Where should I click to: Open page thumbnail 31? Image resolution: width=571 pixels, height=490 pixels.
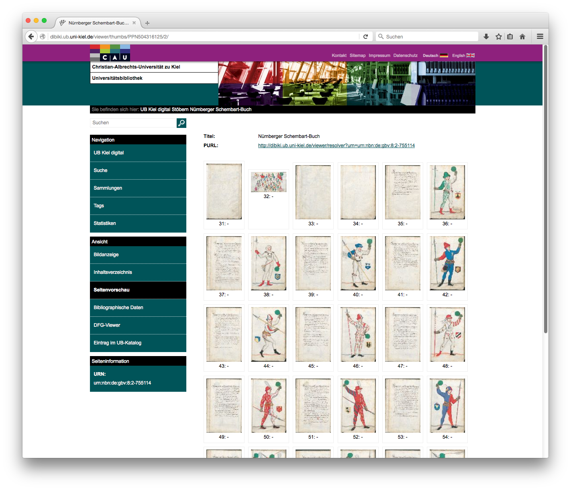[x=224, y=192]
